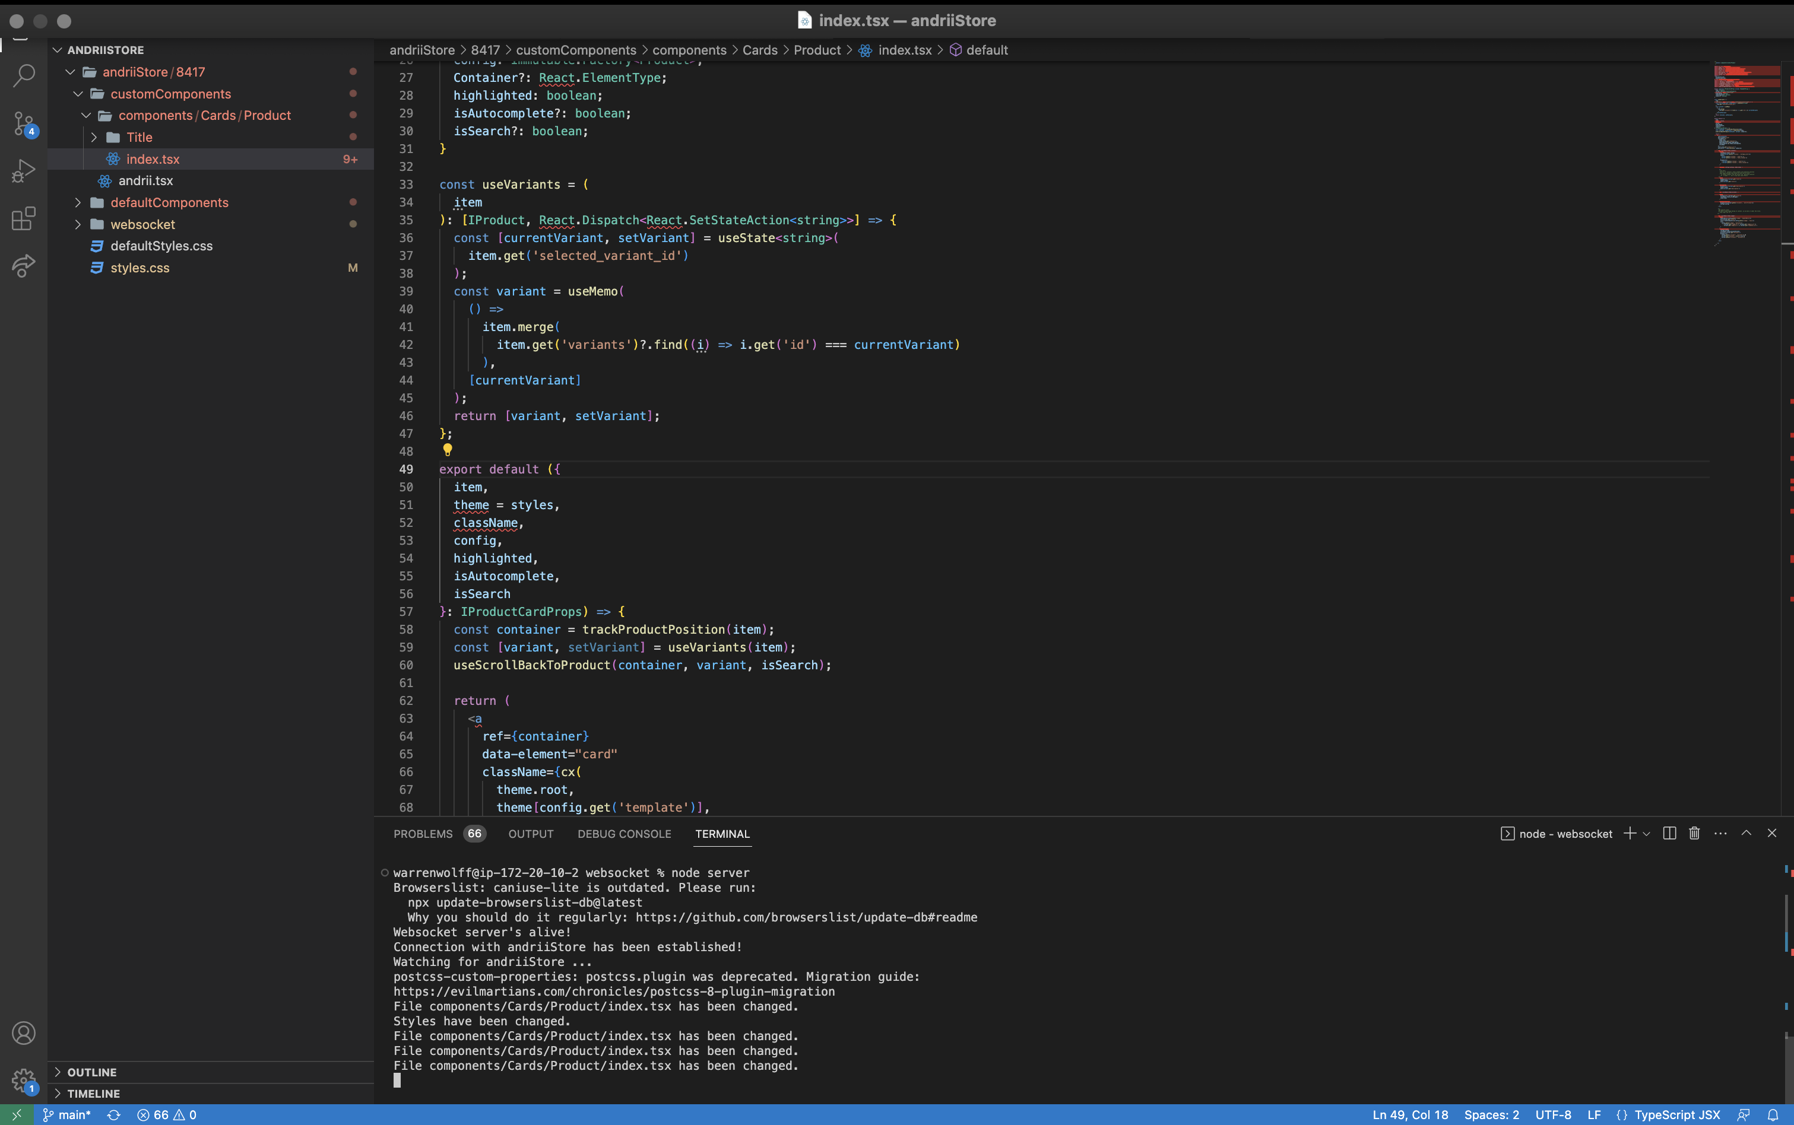Image resolution: width=1794 pixels, height=1125 pixels.
Task: Click the main* git branch button
Action: coord(68,1114)
